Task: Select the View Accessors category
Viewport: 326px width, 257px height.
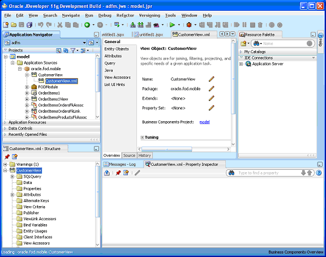Action: [x=118, y=78]
